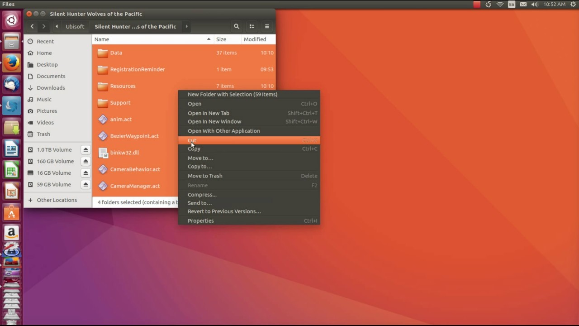
Task: Launch Thunderbird from the dock
Action: (12, 84)
